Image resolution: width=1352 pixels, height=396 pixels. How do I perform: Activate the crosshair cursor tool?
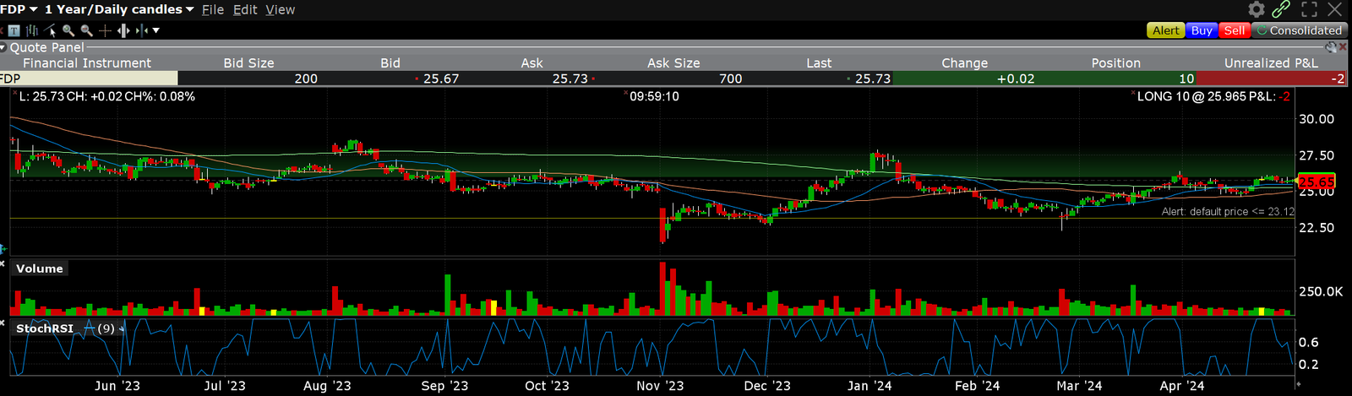pos(105,30)
